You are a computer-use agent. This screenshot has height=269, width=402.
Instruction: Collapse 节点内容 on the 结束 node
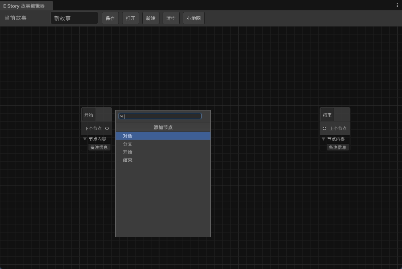(323, 139)
